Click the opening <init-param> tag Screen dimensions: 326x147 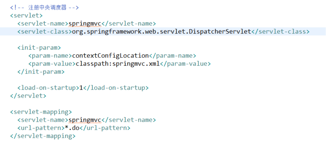pyautogui.click(x=39, y=48)
